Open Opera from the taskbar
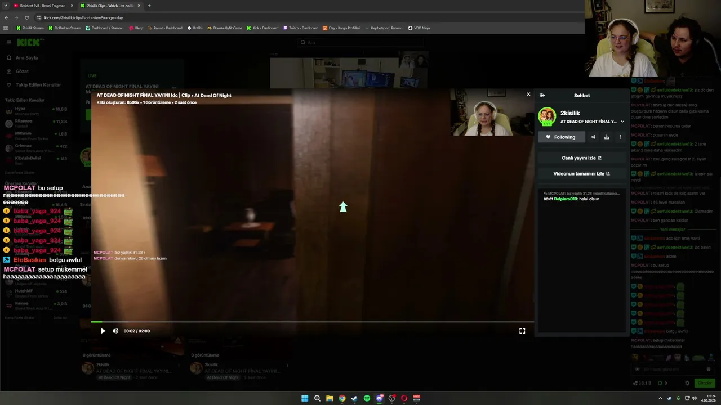The width and height of the screenshot is (721, 405). [x=404, y=398]
